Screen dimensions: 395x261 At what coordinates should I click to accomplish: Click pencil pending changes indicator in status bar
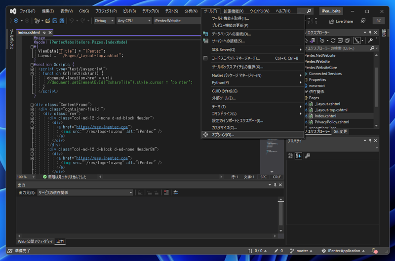278,251
